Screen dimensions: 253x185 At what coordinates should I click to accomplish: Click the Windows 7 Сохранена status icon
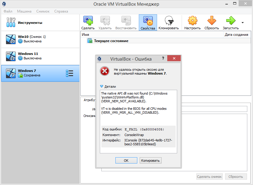[20, 75]
